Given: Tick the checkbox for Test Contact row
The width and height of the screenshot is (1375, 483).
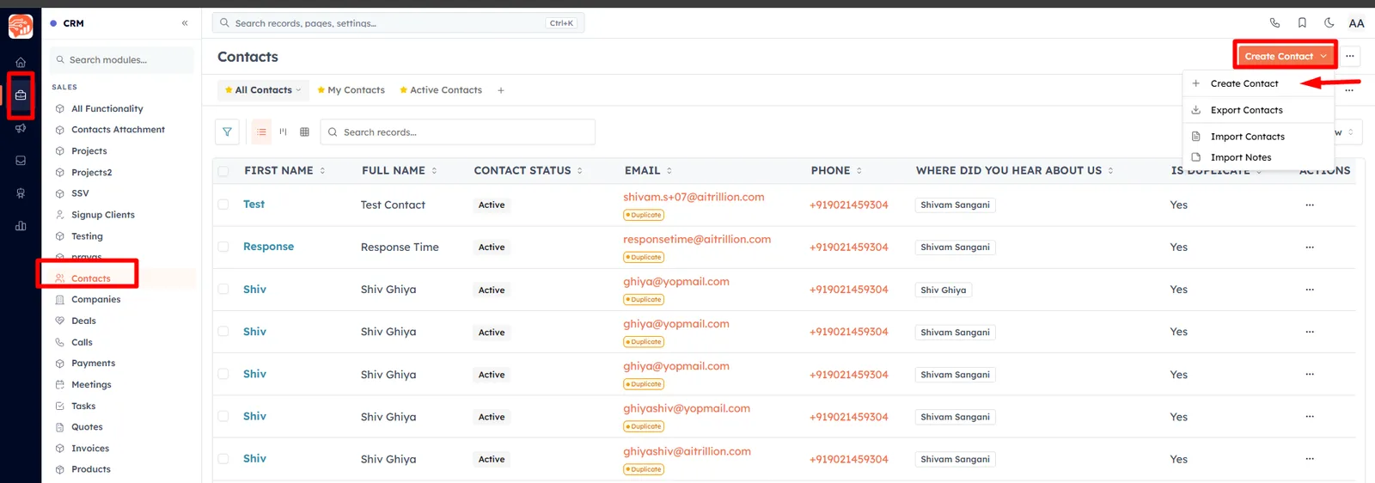Looking at the screenshot, I should coord(223,205).
